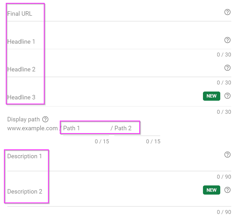Click the Headline 1 character counter
Screen dimensions: 236x221
coord(224,55)
